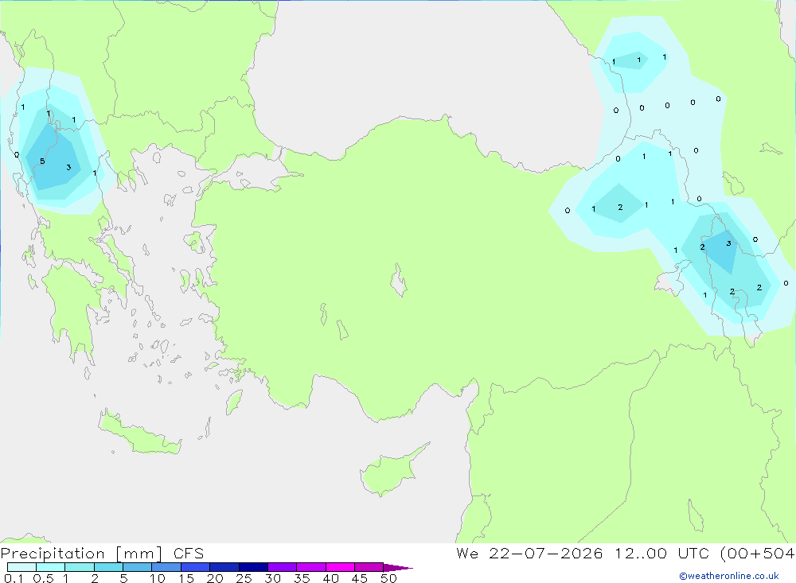This screenshot has width=796, height=583.
Task: Select the '35' legend scale label
Action: (302, 578)
